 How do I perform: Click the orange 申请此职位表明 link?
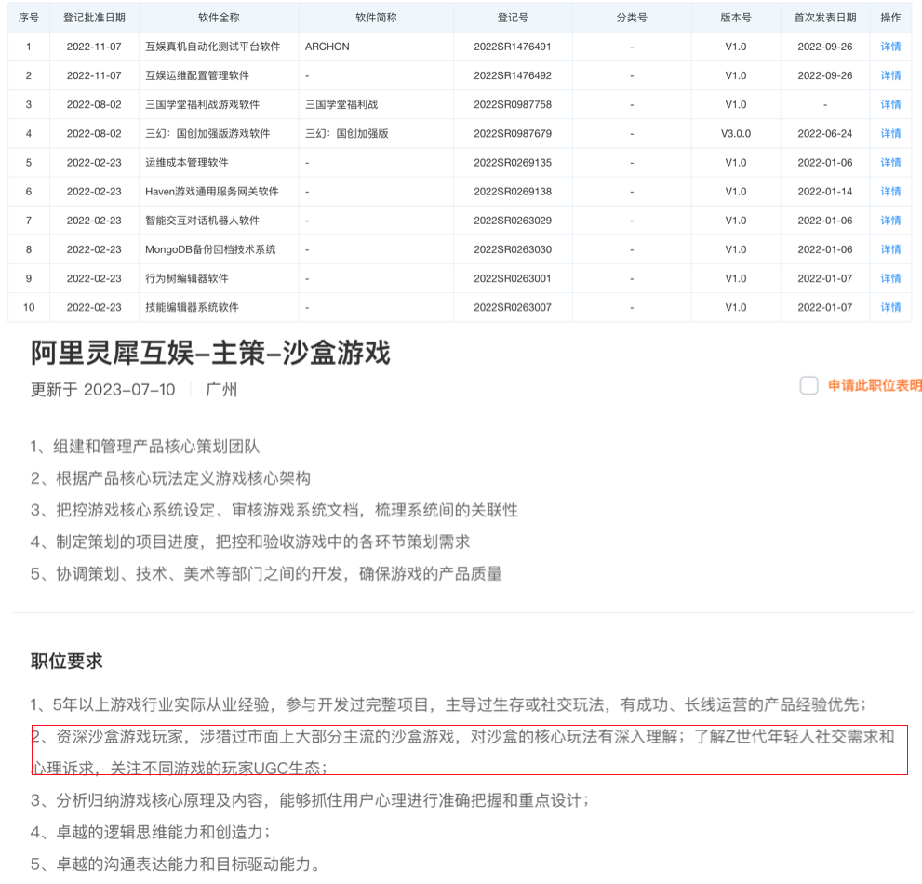pyautogui.click(x=873, y=386)
